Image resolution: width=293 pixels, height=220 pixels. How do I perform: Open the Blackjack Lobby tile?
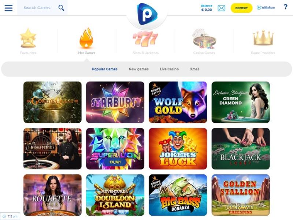(x=241, y=149)
